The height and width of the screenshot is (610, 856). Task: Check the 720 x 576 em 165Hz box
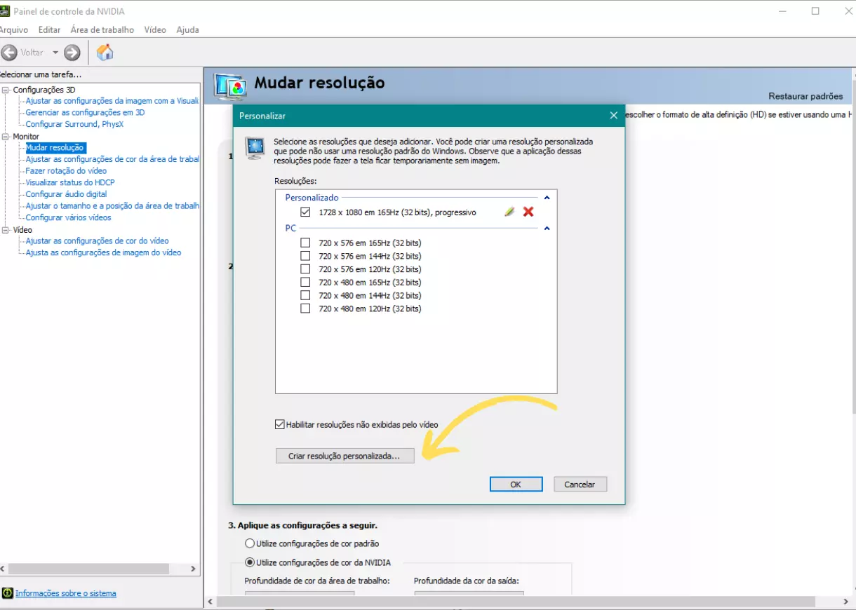305,243
